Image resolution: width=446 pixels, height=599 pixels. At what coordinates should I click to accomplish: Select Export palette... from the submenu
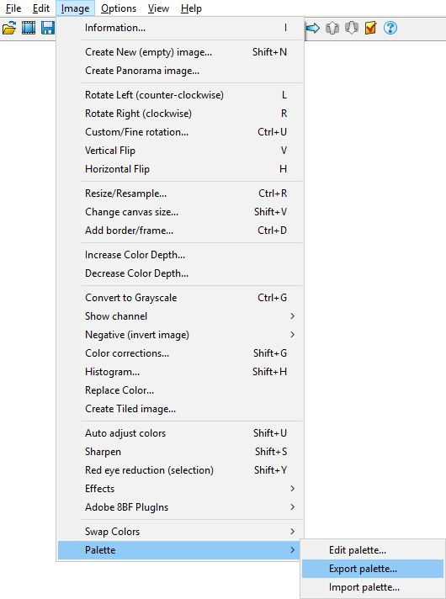tap(373, 569)
